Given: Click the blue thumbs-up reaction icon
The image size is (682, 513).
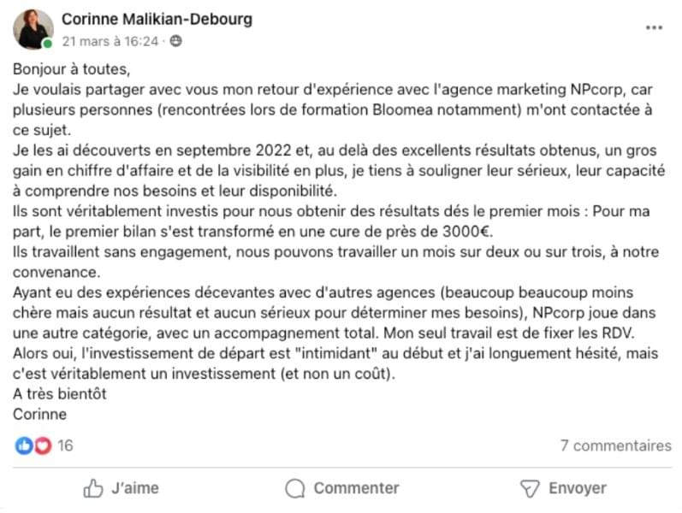Looking at the screenshot, I should 24,445.
